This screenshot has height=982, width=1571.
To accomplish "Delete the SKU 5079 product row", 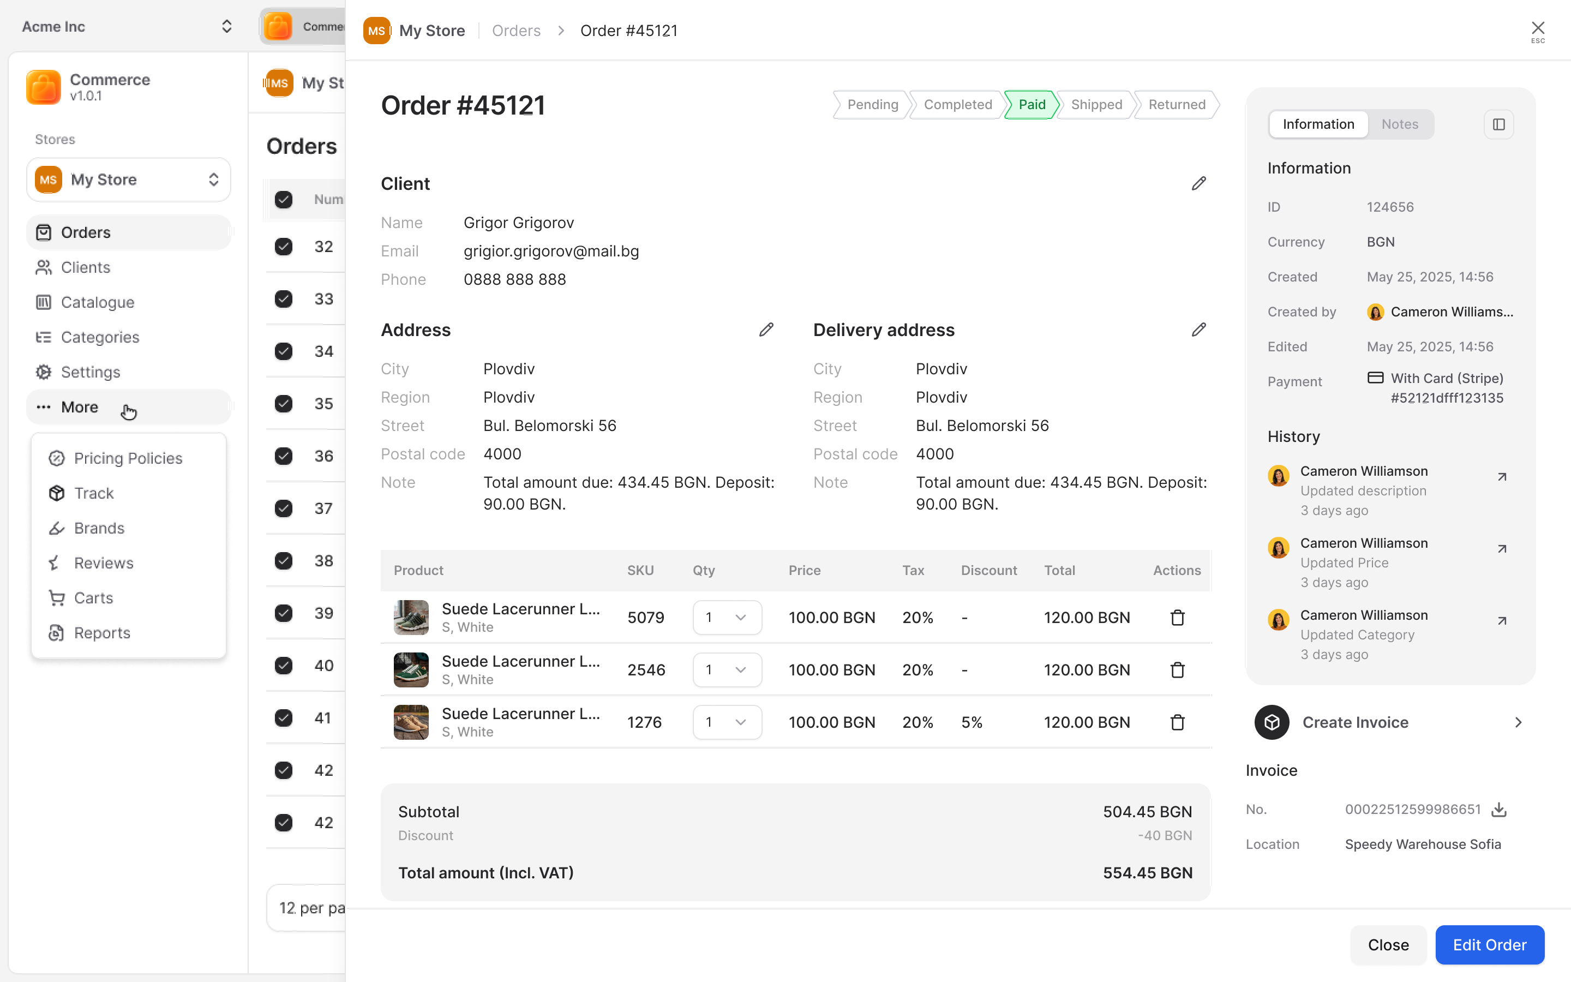I will 1177,617.
